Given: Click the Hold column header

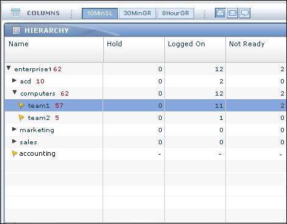Looking at the screenshot, I should click(134, 49).
